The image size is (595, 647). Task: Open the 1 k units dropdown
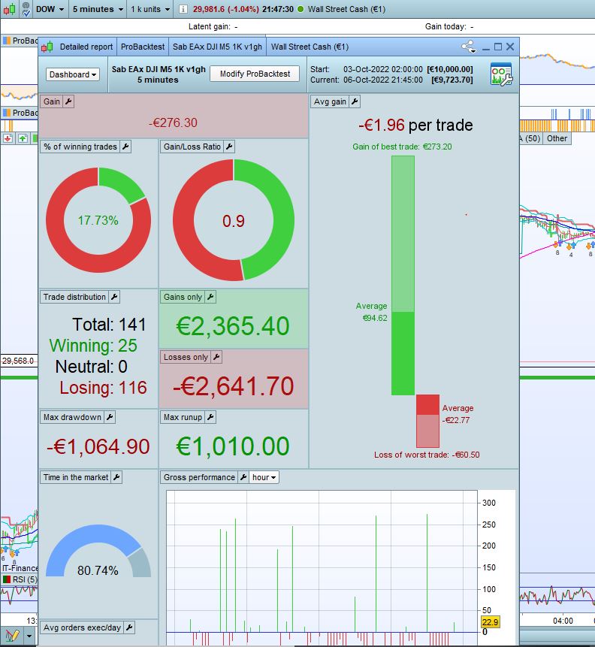(x=150, y=9)
